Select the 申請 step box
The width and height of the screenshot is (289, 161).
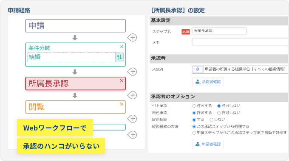[76, 26]
